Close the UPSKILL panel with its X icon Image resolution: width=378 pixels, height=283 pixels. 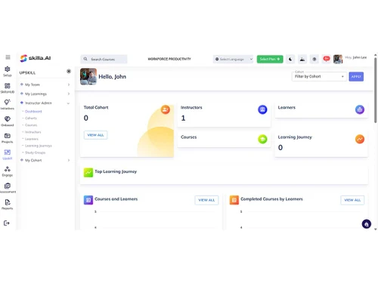69,71
